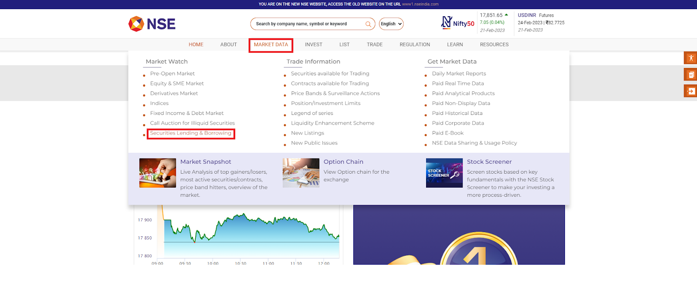
Task: Click the orange document icon on right edge
Action: (690, 74)
